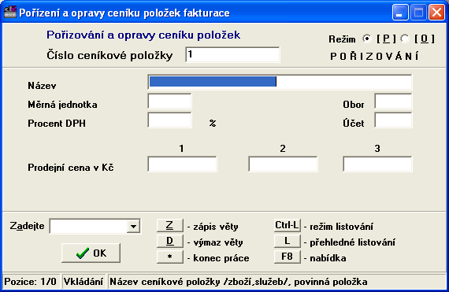This screenshot has width=449, height=292.
Task: Click the Prodejní cena column 2 field
Action: tap(284, 164)
